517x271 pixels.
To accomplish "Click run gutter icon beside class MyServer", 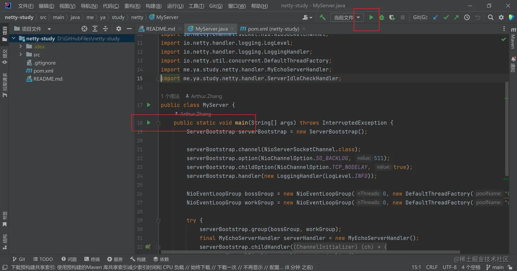I will click(149, 105).
